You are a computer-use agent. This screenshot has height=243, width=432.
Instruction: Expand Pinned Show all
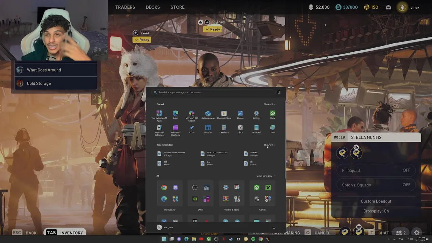[x=269, y=104]
